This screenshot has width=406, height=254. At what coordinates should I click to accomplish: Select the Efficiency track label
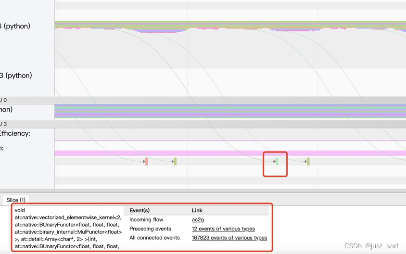point(15,133)
